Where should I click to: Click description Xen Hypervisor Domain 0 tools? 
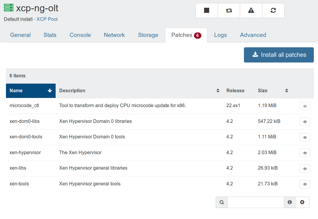[92, 137]
